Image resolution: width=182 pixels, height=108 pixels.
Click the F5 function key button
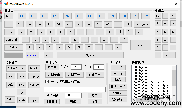67,16
